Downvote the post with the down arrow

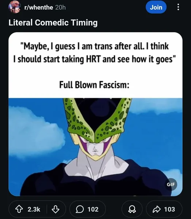[x=56, y=209]
